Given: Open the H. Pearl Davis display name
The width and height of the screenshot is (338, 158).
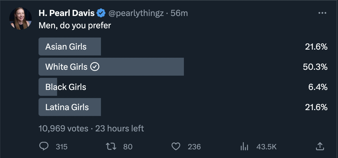Looking at the screenshot, I should coord(67,13).
